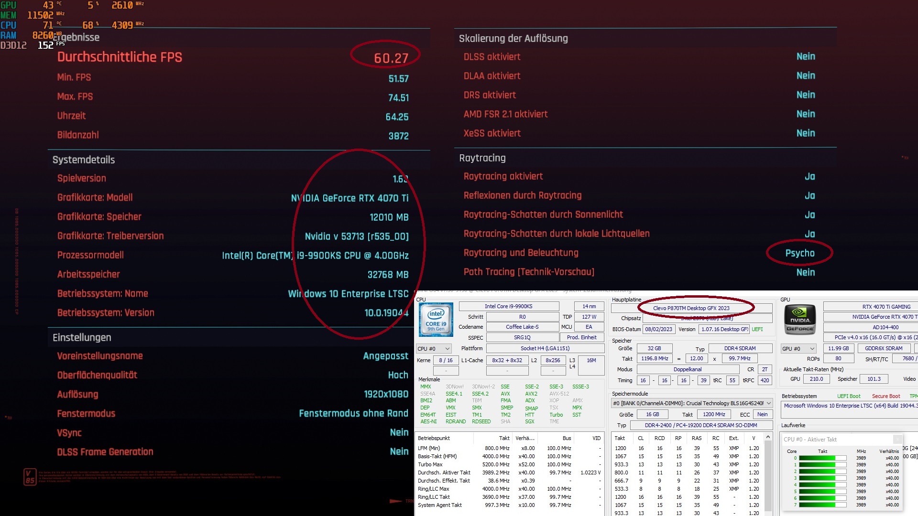The width and height of the screenshot is (918, 516).
Task: Click the VSync Nein setting value
Action: click(x=399, y=432)
